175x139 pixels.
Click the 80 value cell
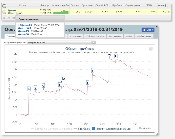pos(162,12)
